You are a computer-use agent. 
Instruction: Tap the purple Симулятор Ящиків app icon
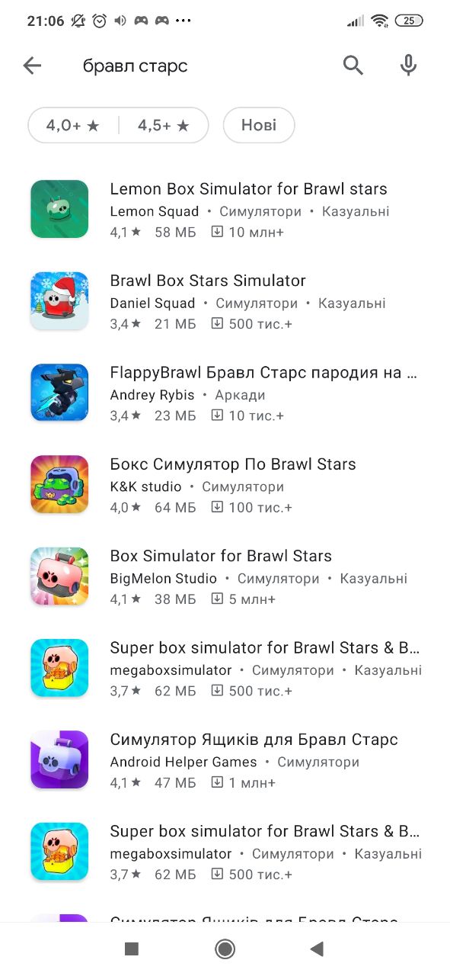point(59,759)
